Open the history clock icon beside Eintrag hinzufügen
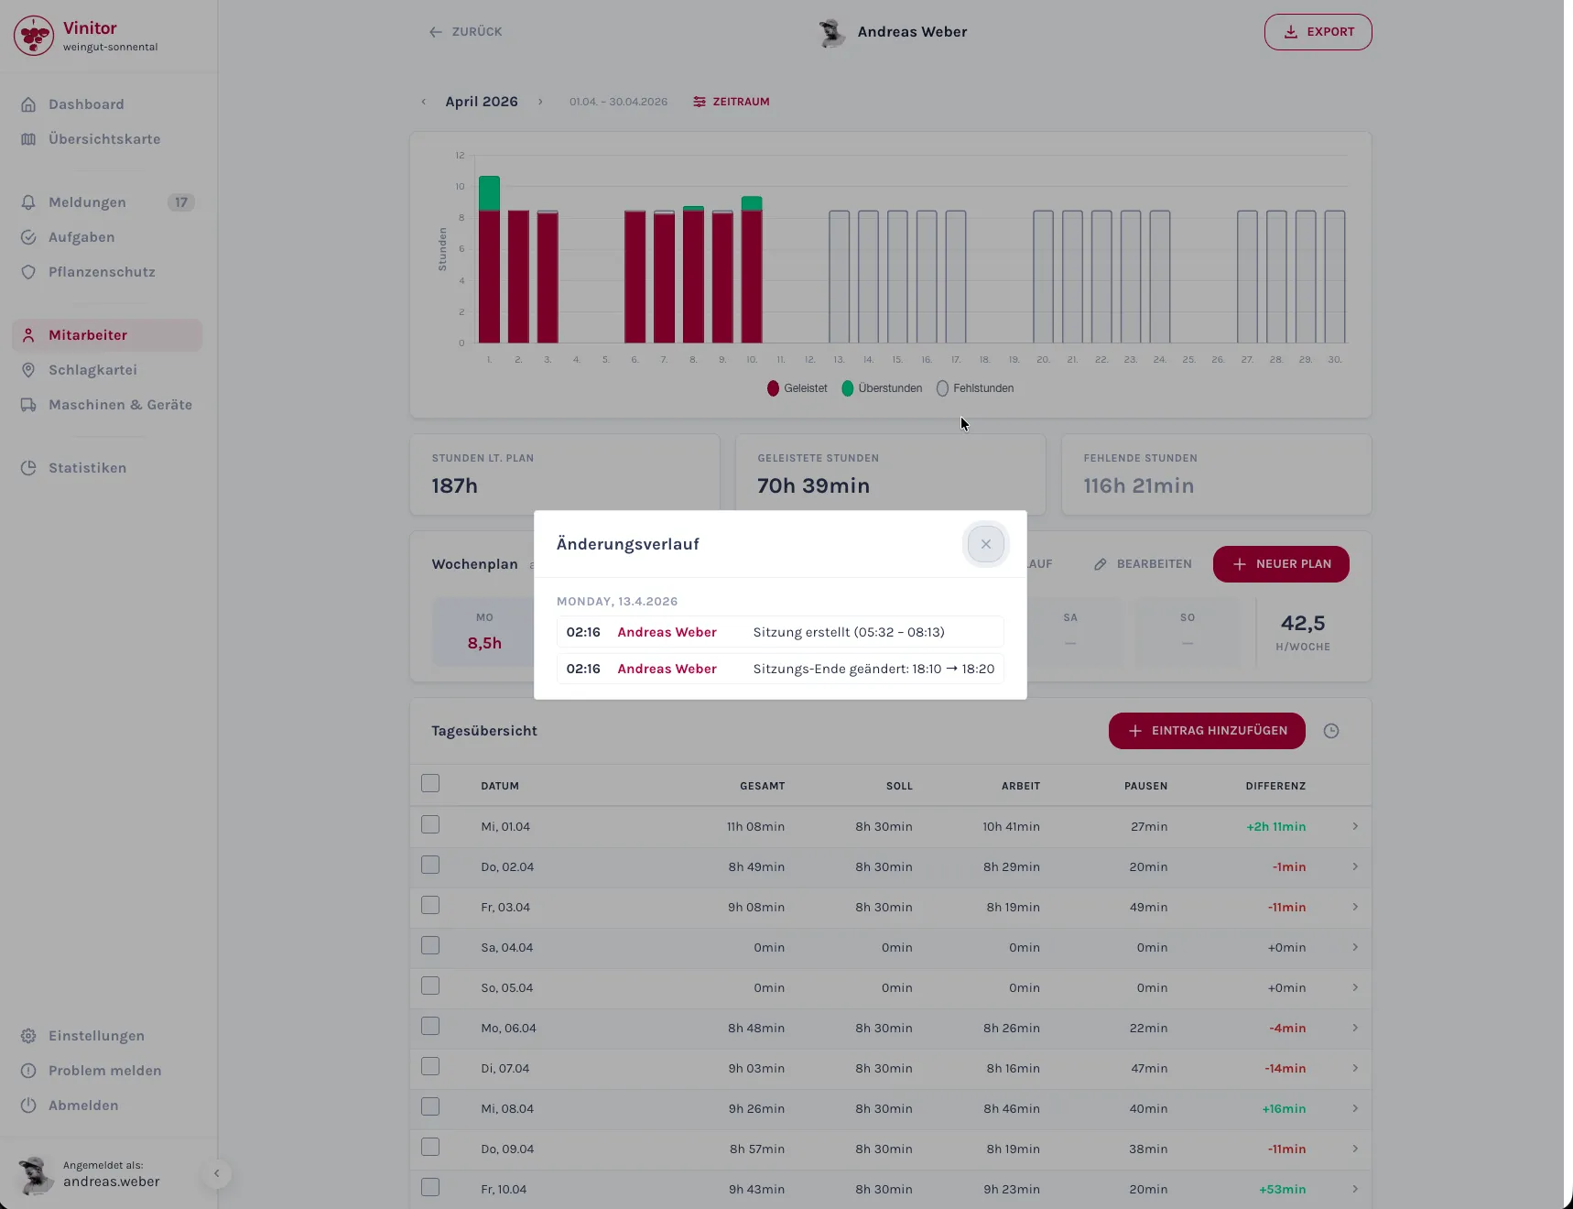This screenshot has height=1209, width=1573. coord(1331,731)
